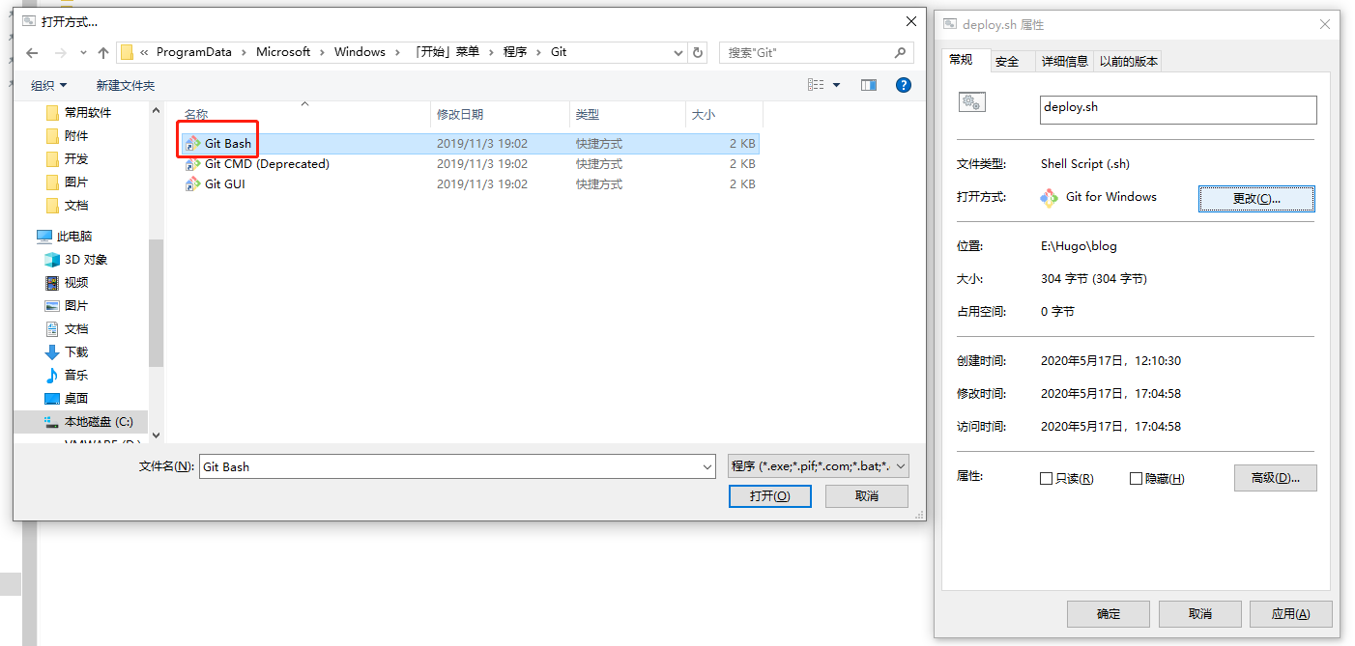Create a new folder

(x=126, y=85)
